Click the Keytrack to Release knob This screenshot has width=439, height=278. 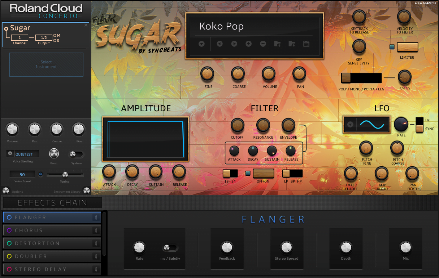(359, 17)
